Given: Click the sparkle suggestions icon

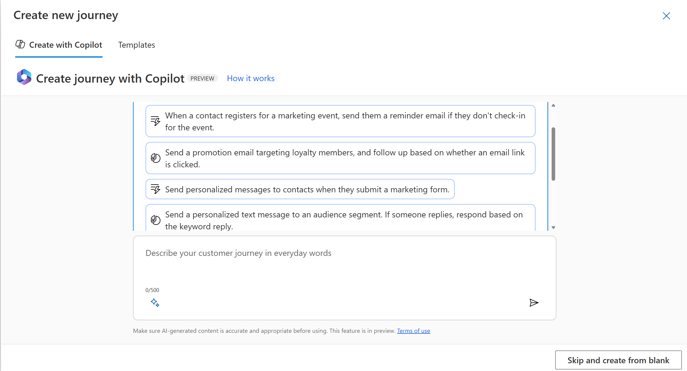Looking at the screenshot, I should pyautogui.click(x=155, y=303).
